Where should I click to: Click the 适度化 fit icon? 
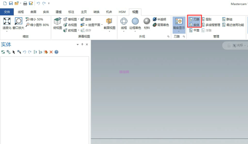(x=7, y=21)
